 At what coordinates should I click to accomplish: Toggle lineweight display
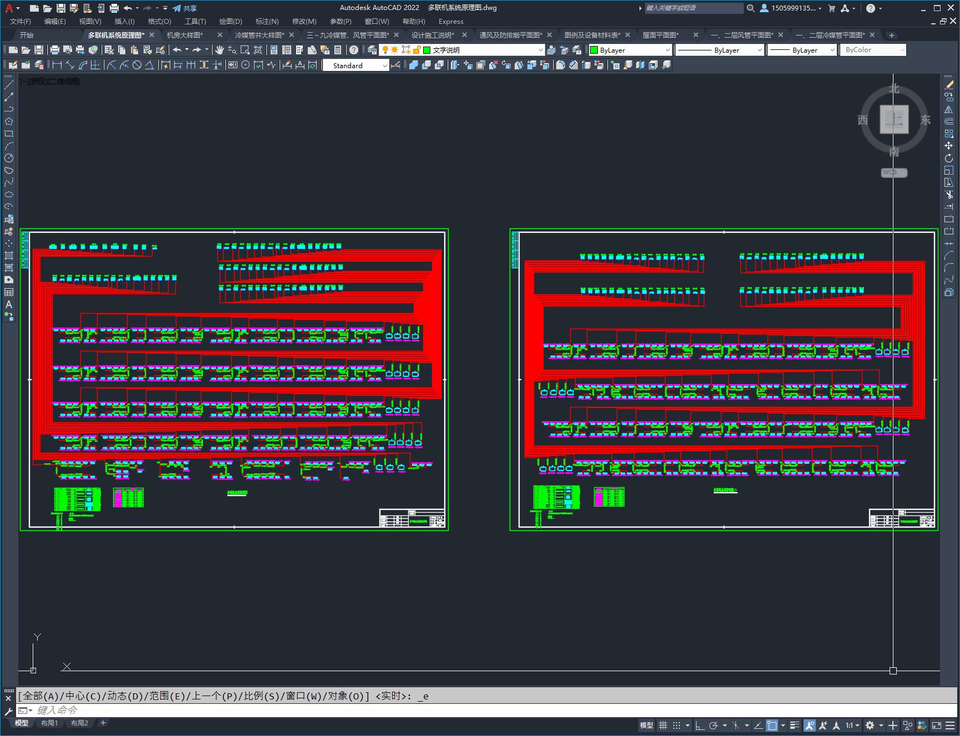[795, 725]
